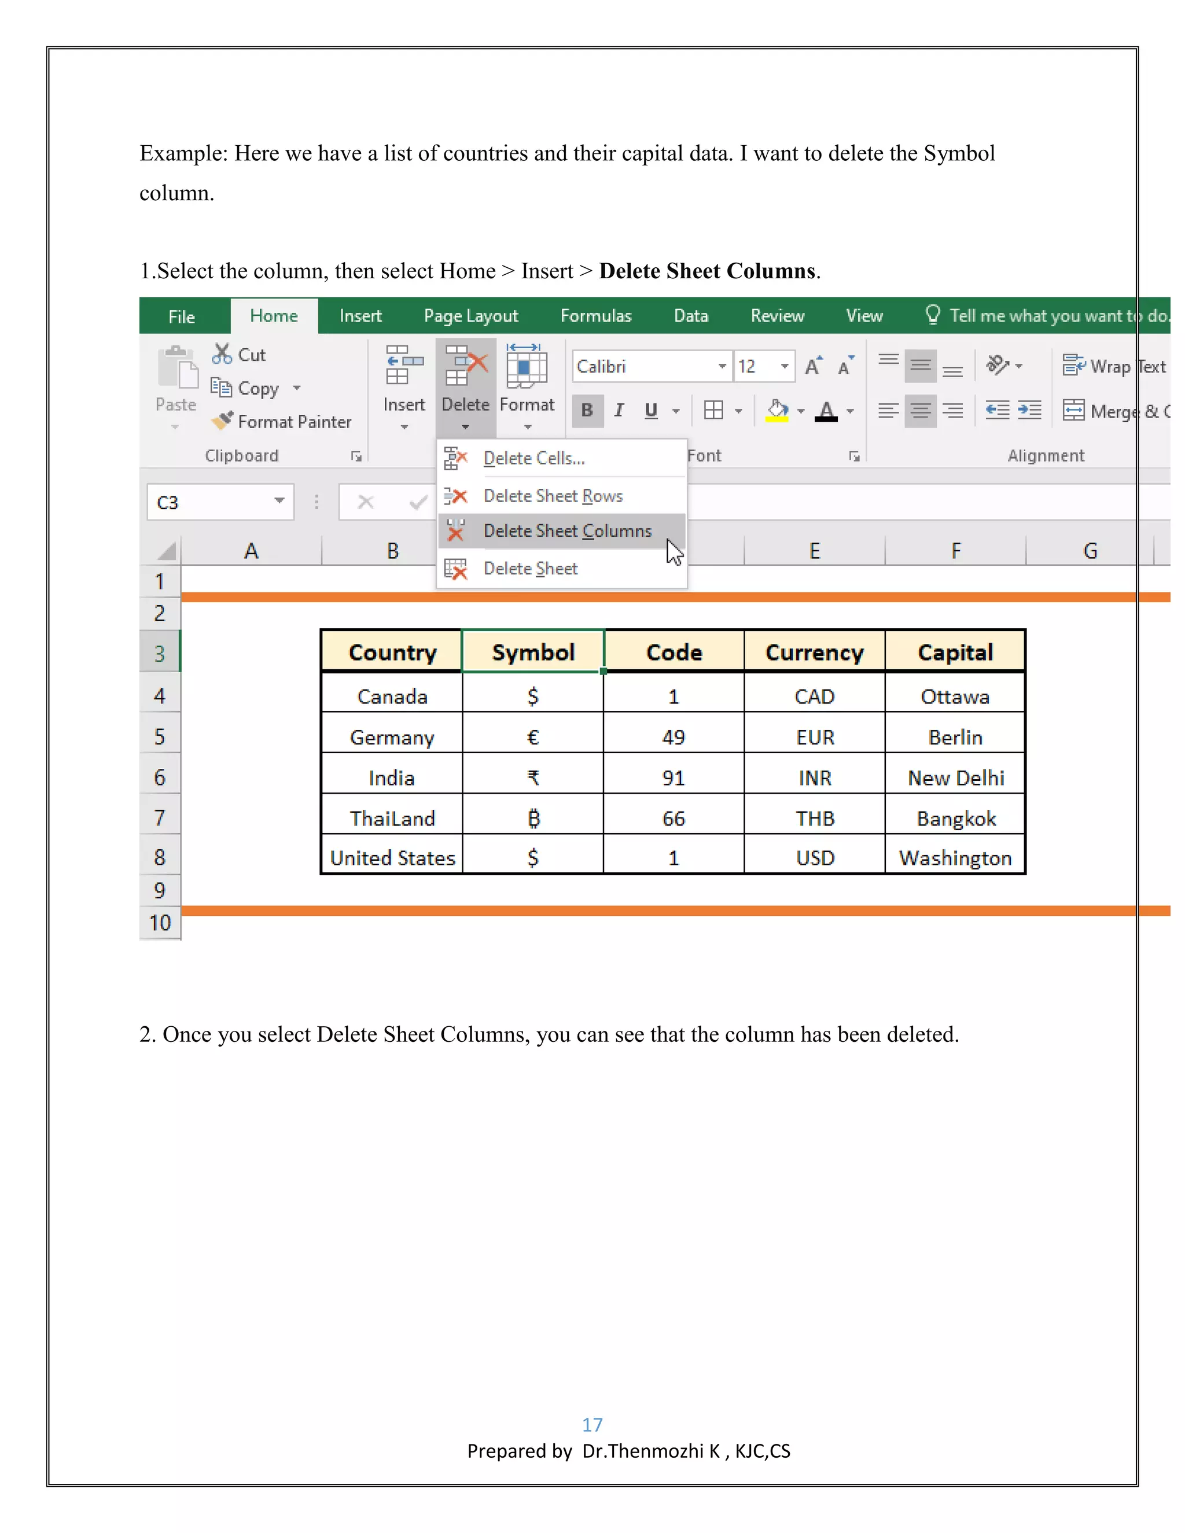Viewport: 1185px width, 1533px height.
Task: Click the align left icon
Action: (x=889, y=410)
